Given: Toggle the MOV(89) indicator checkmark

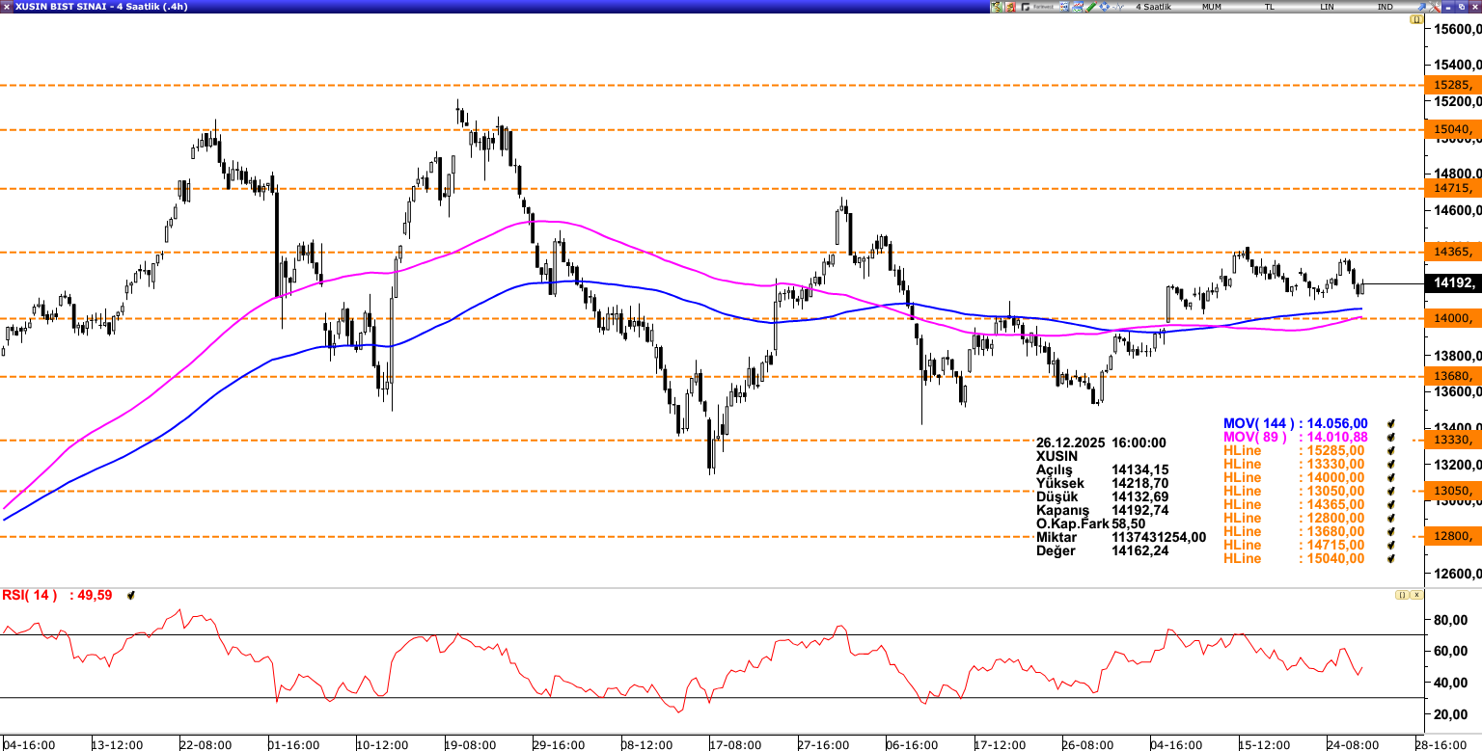Looking at the screenshot, I should pos(1390,437).
